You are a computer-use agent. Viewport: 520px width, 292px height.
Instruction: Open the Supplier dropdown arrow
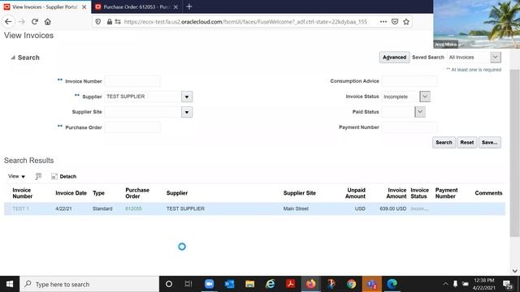[x=187, y=97]
